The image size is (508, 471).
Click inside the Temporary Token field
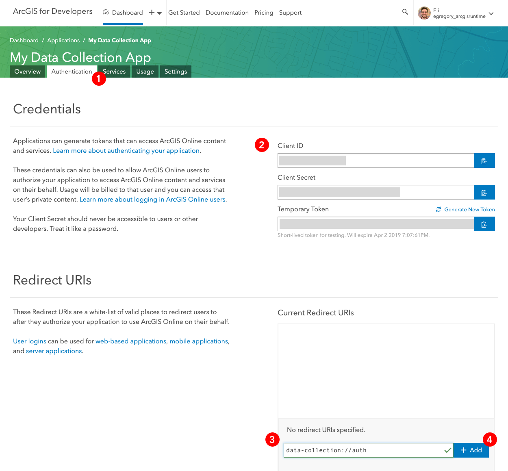point(376,224)
